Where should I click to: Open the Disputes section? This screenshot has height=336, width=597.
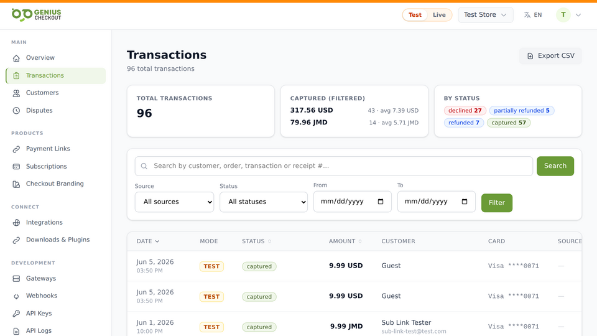pos(56,111)
